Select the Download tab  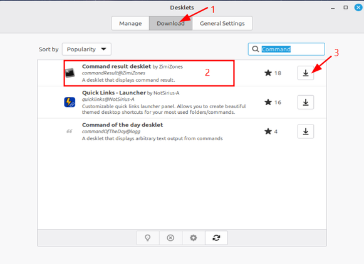170,23
